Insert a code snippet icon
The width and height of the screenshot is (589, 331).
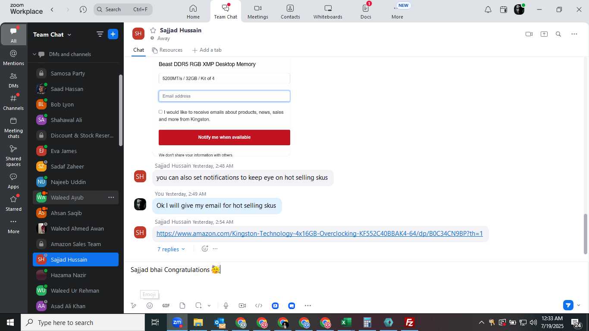coord(259,306)
